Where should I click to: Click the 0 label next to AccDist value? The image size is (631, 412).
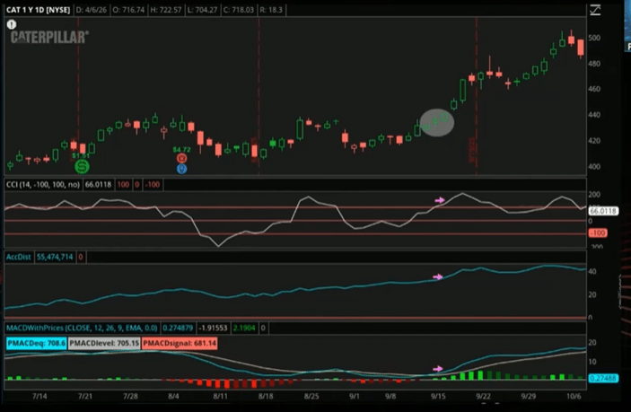coord(81,257)
